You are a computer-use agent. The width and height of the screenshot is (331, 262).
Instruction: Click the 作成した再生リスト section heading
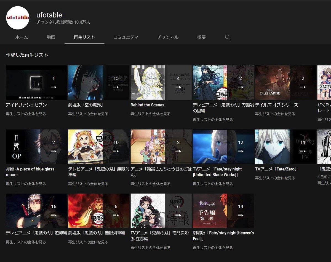27,55
